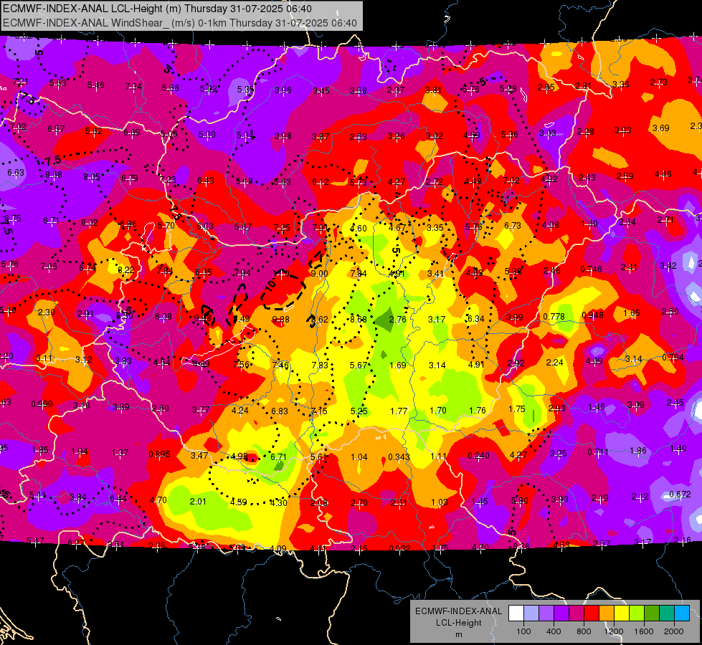Choose the vivid violet legend swatch
This screenshot has height=645, width=702.
pos(561,613)
